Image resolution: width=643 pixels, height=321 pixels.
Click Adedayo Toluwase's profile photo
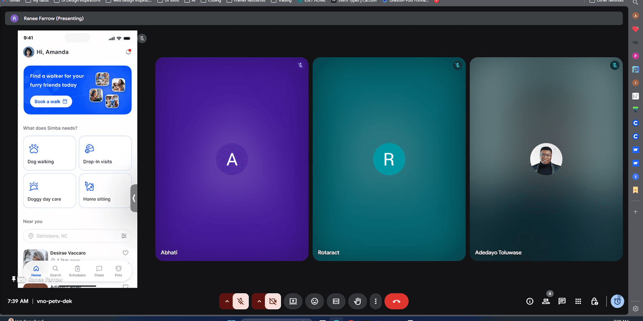point(546,159)
